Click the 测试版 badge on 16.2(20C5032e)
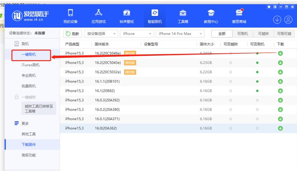This screenshot has width=297, height=171. coord(130,72)
